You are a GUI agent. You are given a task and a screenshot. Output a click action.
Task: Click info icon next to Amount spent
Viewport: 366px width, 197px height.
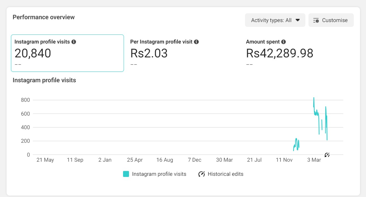click(284, 42)
